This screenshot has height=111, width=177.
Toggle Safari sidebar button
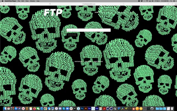tap(15, 4)
